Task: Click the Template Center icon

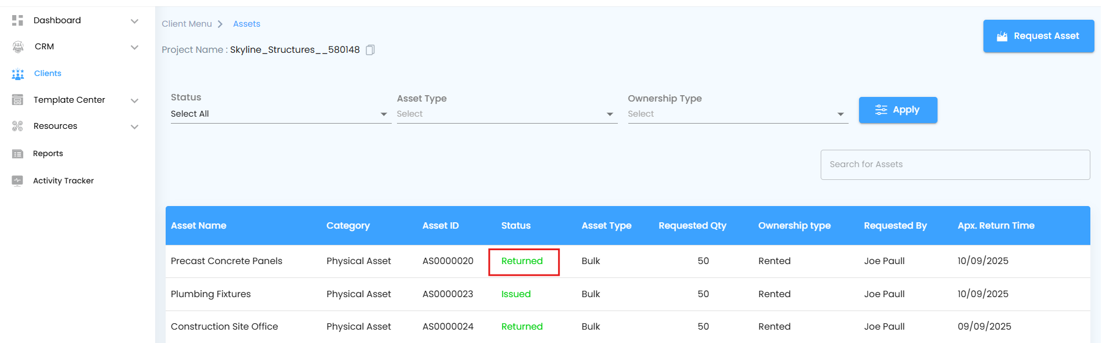Action: click(x=17, y=100)
